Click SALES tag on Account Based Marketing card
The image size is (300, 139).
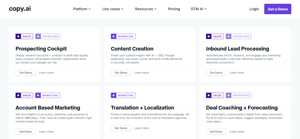(24, 95)
